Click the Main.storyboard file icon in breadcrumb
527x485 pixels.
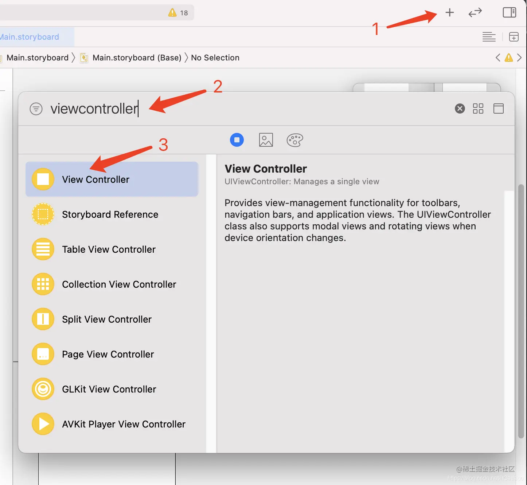84,58
